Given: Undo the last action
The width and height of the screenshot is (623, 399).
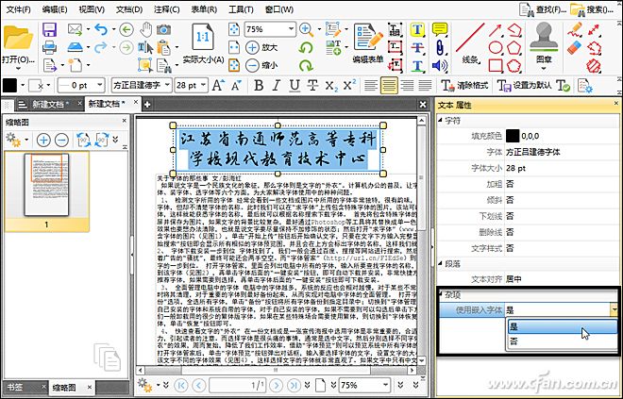Looking at the screenshot, I should click(x=101, y=29).
